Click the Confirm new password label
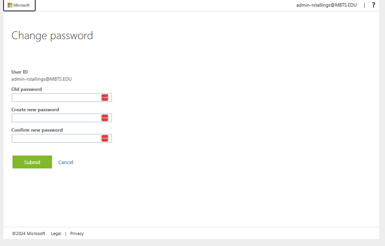The width and height of the screenshot is (385, 246). tap(37, 130)
